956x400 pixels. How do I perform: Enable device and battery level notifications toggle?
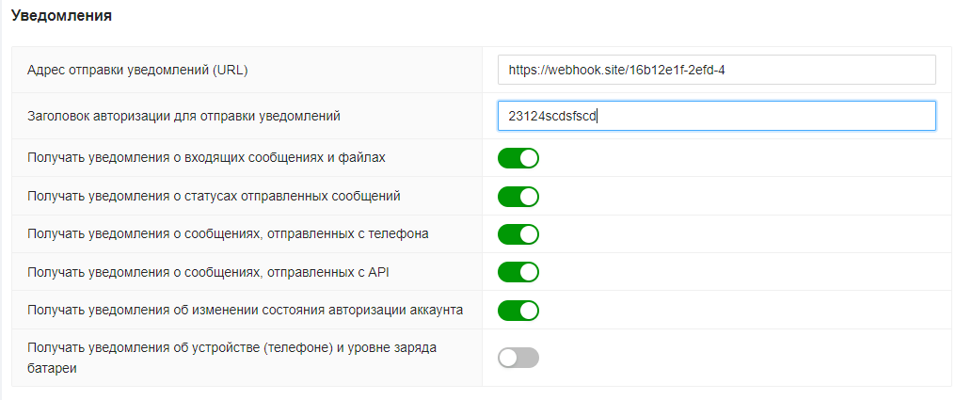click(x=518, y=358)
